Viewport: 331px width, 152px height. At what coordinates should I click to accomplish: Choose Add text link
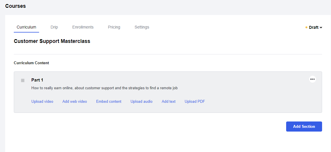coord(169,101)
